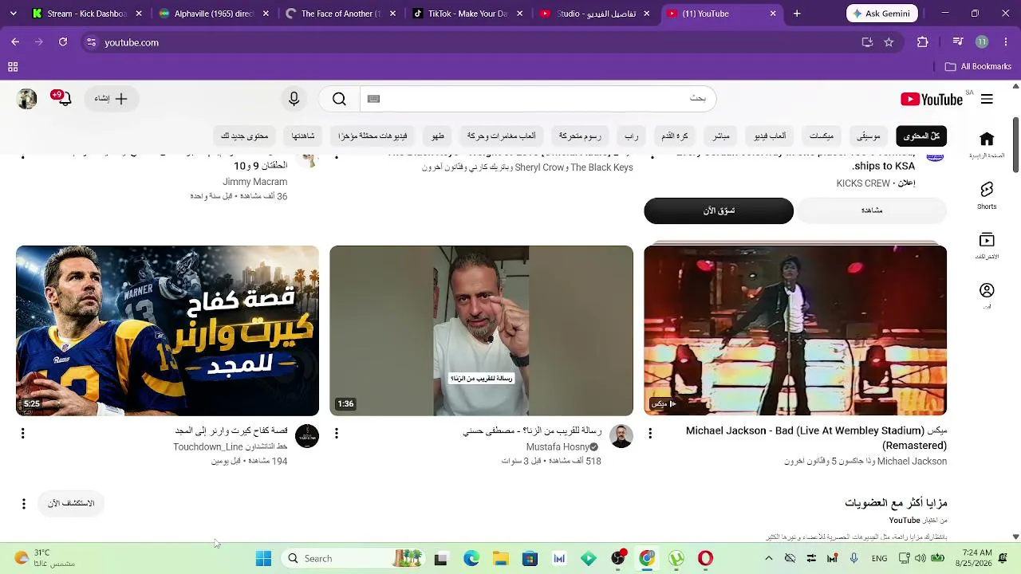Open File Explorer from the taskbar
1021x574 pixels.
500,559
